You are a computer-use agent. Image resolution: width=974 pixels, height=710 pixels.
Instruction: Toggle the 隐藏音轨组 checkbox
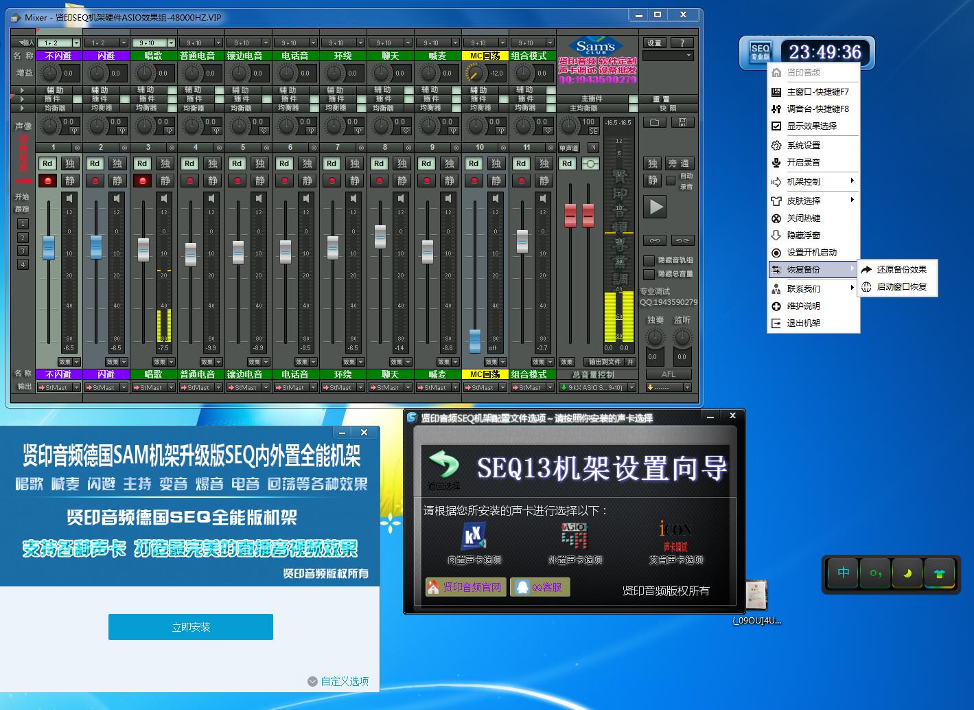[647, 260]
